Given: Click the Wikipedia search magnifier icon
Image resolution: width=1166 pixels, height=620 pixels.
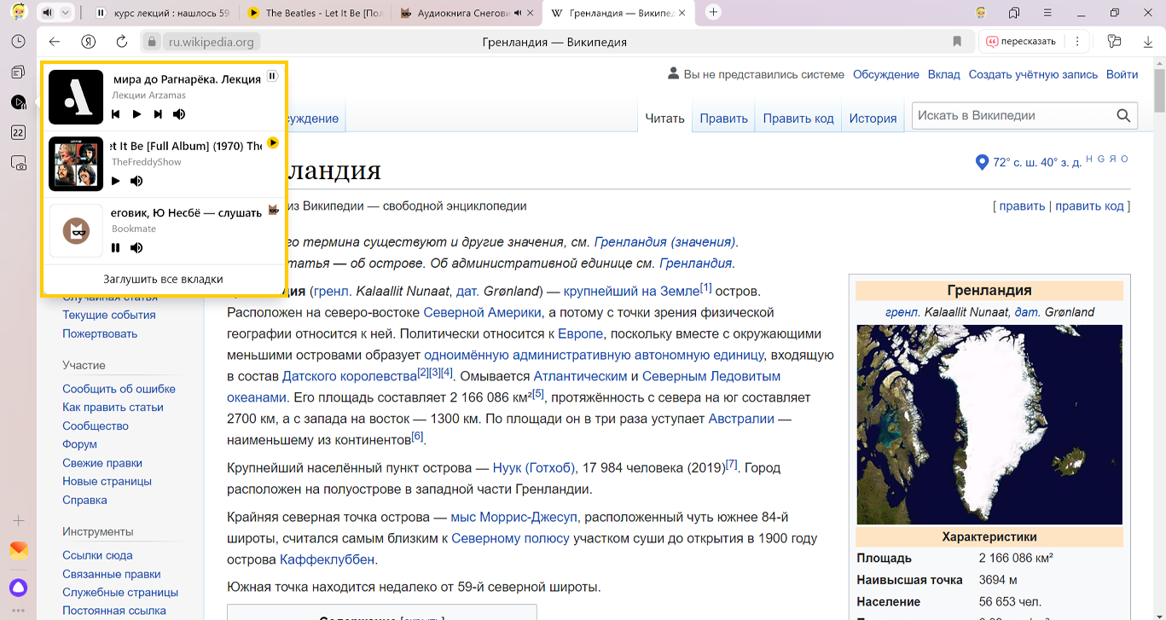Looking at the screenshot, I should [x=1123, y=116].
